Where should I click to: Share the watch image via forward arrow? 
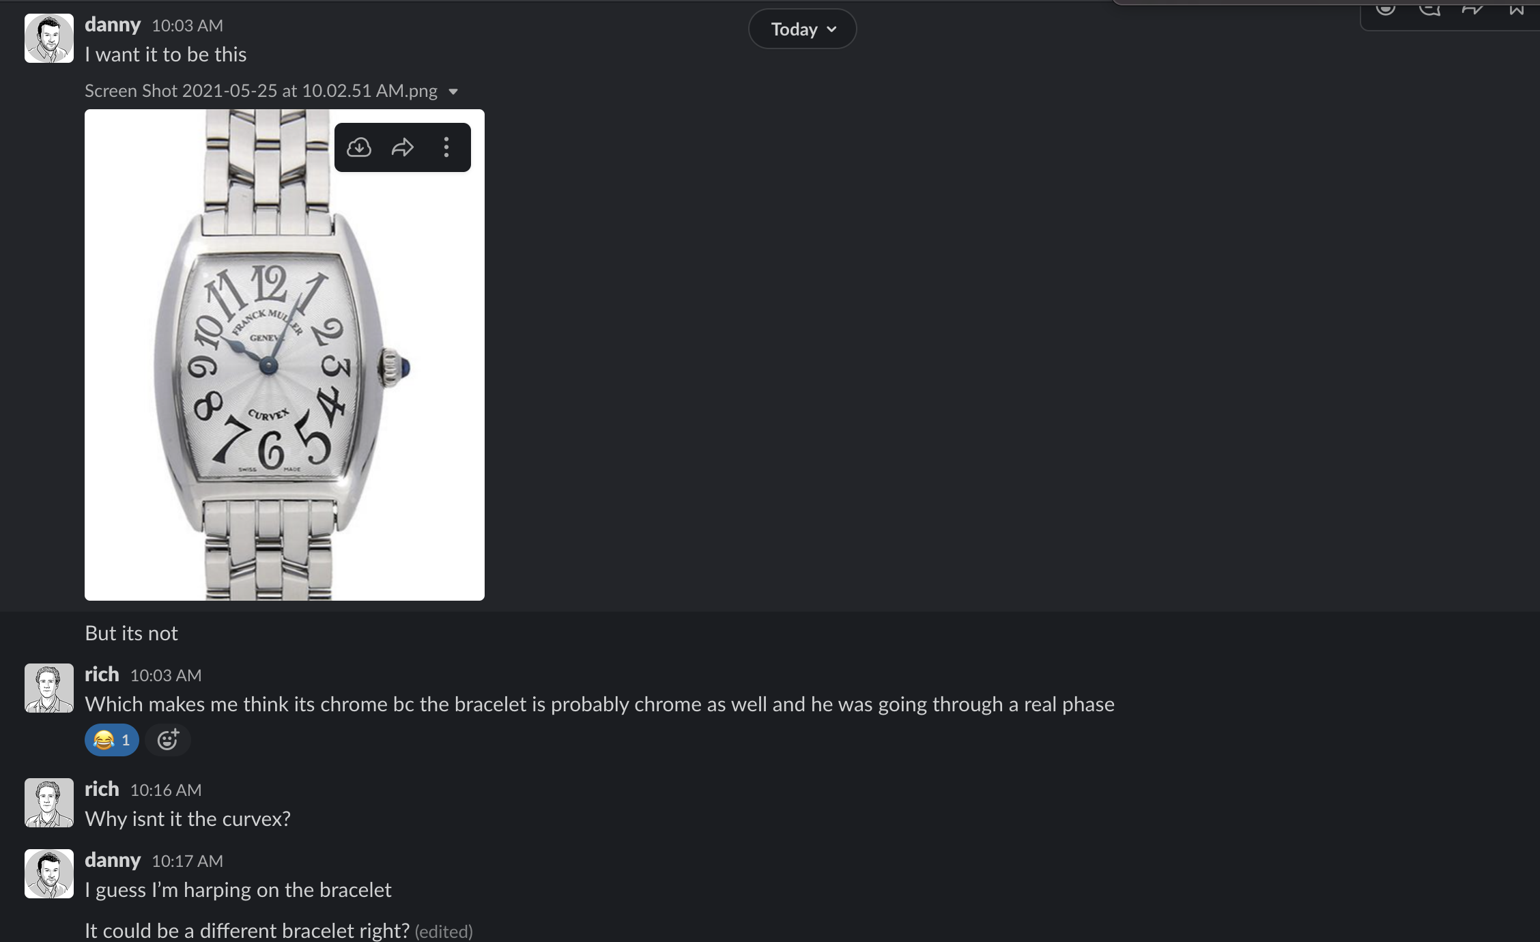(403, 147)
